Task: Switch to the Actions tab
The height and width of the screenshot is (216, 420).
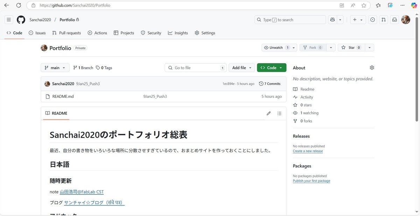Action: coord(97,33)
